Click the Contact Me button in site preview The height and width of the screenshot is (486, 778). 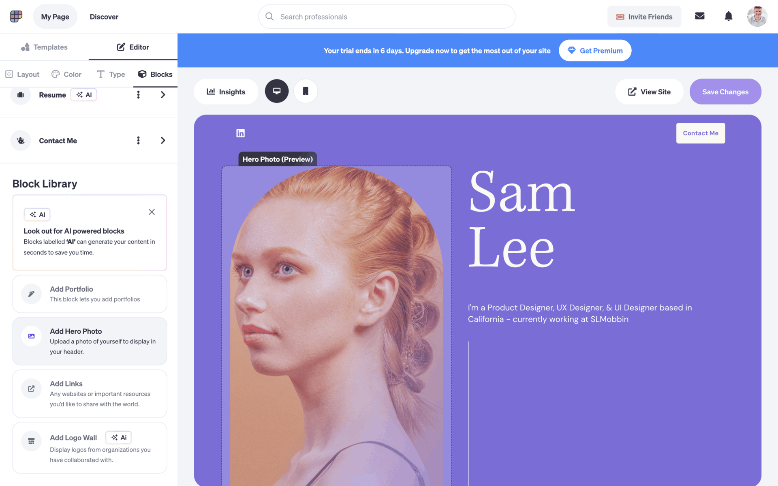click(x=701, y=133)
